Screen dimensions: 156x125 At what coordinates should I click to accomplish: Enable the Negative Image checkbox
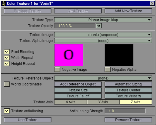tap(57, 69)
